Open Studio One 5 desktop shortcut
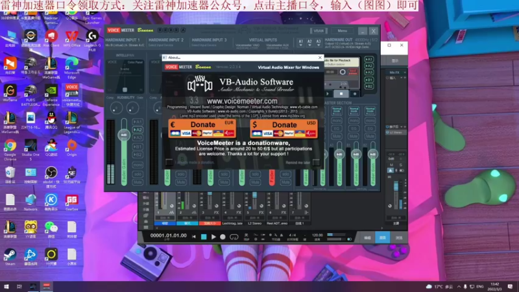The width and height of the screenshot is (519, 292). pos(30,150)
